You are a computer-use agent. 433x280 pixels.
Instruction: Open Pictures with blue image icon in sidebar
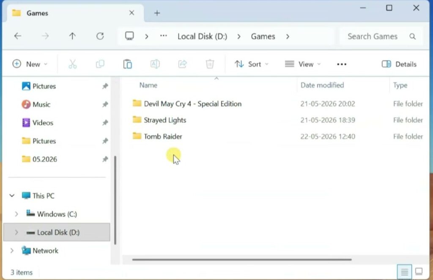38,86
